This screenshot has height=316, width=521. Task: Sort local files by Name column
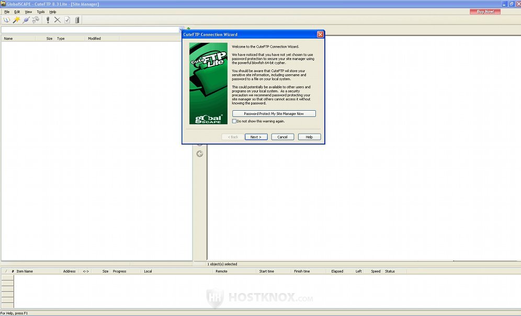pyautogui.click(x=18, y=39)
